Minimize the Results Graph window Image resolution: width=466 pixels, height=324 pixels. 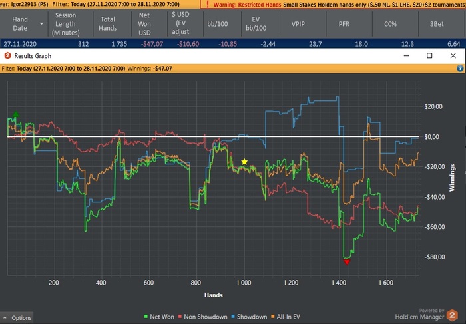point(406,55)
